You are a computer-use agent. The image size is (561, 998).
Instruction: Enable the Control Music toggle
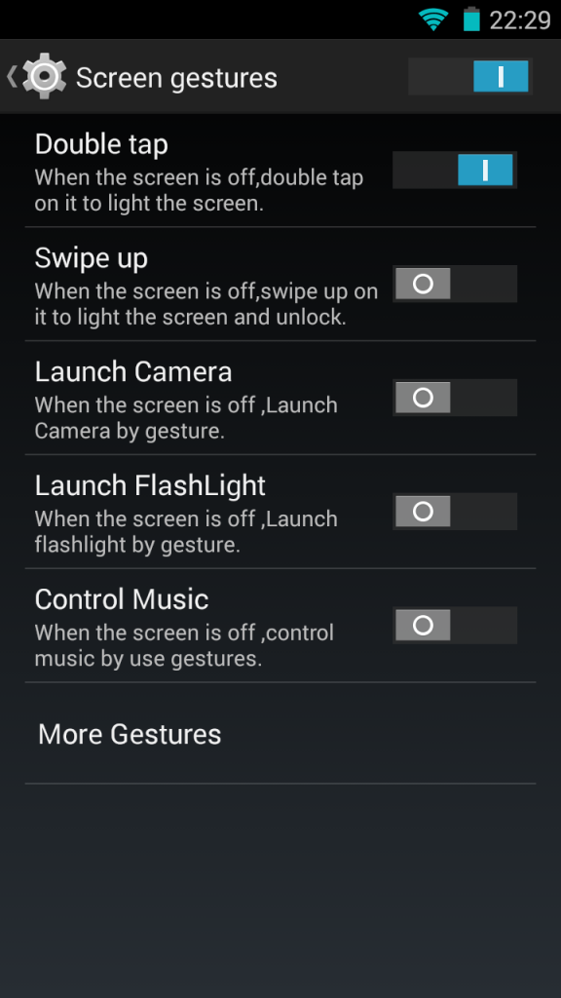(x=454, y=626)
